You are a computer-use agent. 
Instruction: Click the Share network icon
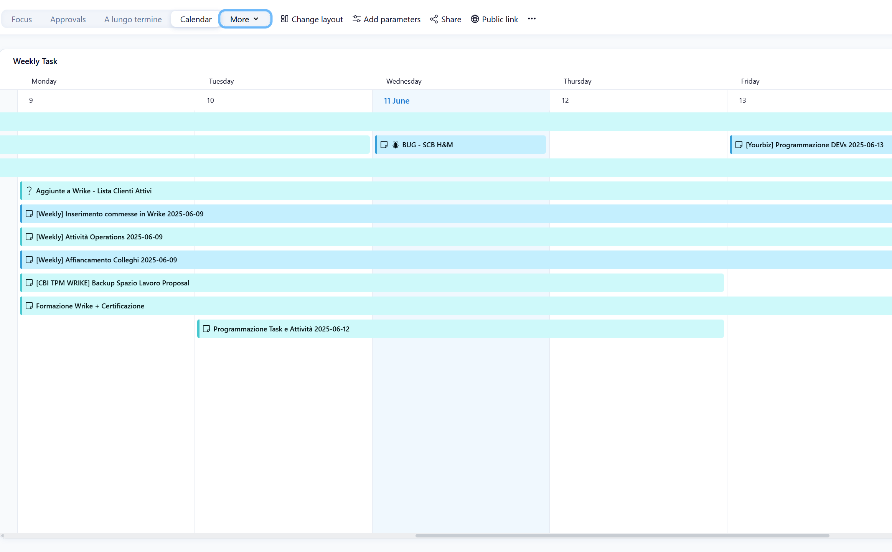(x=434, y=19)
